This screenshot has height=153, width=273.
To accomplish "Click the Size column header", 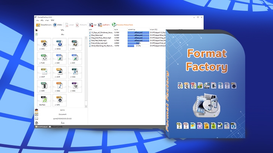I will pyautogui.click(x=120, y=30).
